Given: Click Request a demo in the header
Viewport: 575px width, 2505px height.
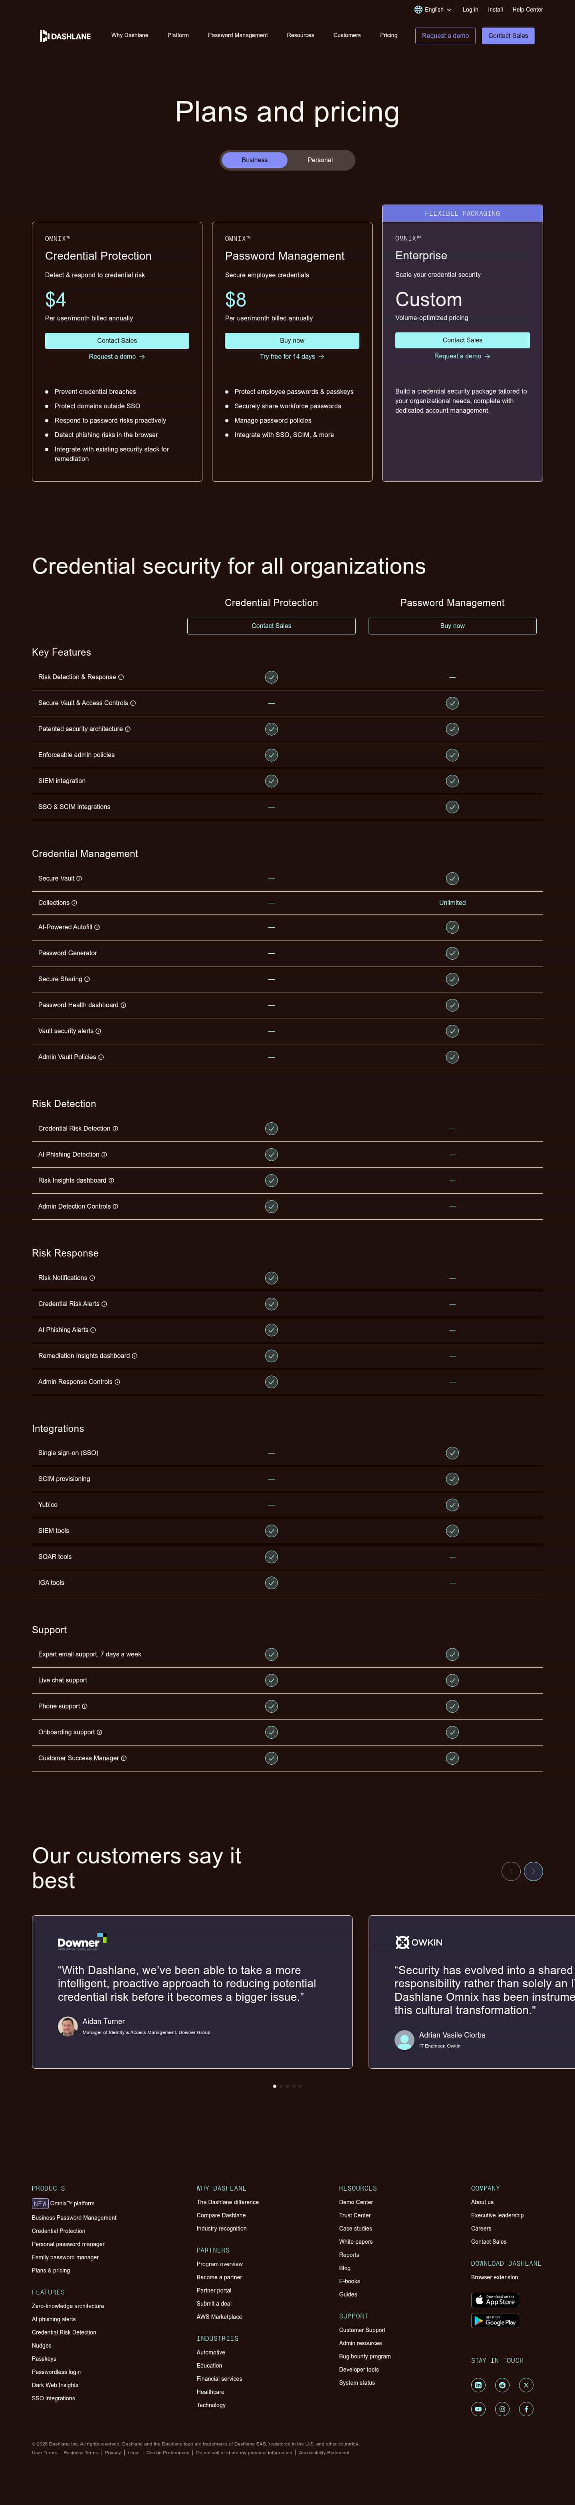Looking at the screenshot, I should coord(445,35).
